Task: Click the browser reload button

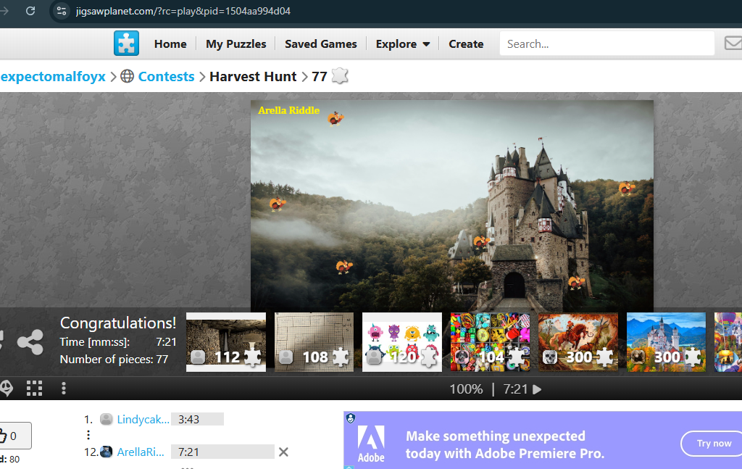Action: pyautogui.click(x=30, y=10)
